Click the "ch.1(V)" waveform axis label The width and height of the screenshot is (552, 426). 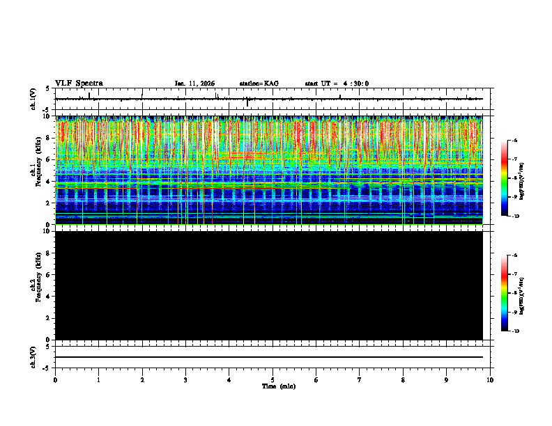(x=33, y=99)
